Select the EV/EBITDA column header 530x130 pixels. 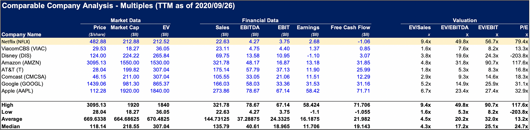coord(455,27)
